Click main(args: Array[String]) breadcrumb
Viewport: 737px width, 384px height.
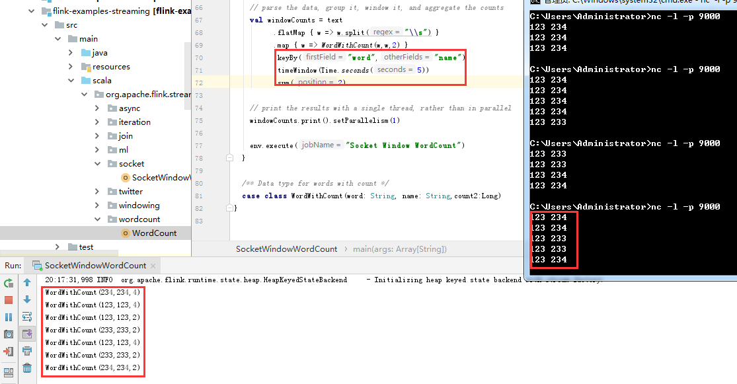tap(399, 249)
